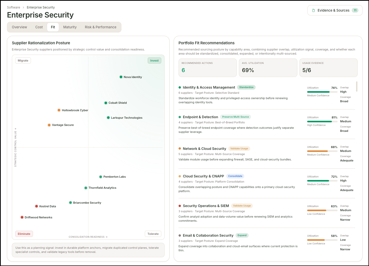Viewport: 369px width, 266px height.
Task: Open the Cost tab
Action: [x=39, y=27]
